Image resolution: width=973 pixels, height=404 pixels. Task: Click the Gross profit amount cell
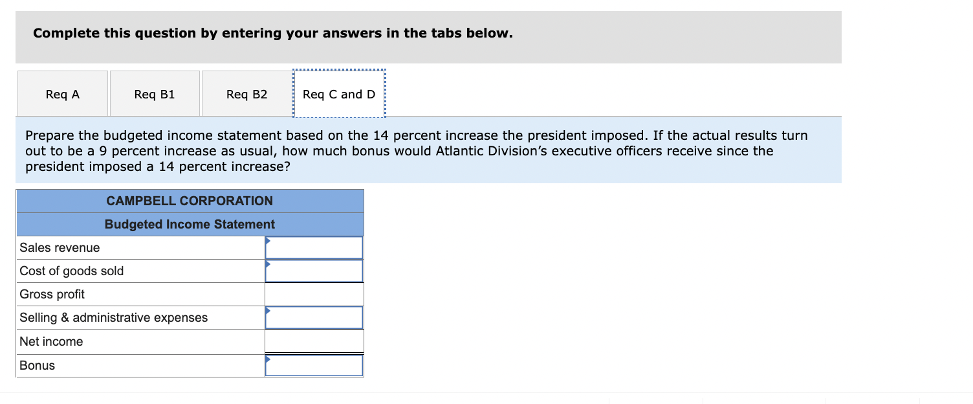click(314, 294)
